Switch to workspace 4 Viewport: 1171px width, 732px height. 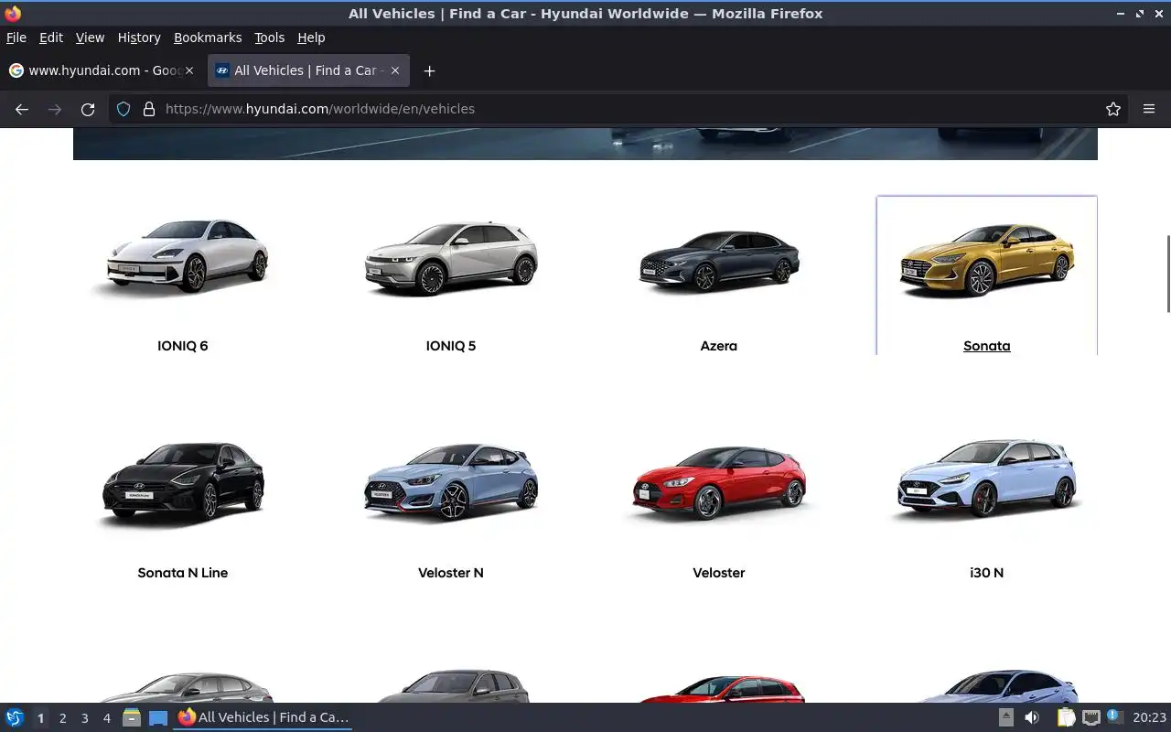(106, 718)
